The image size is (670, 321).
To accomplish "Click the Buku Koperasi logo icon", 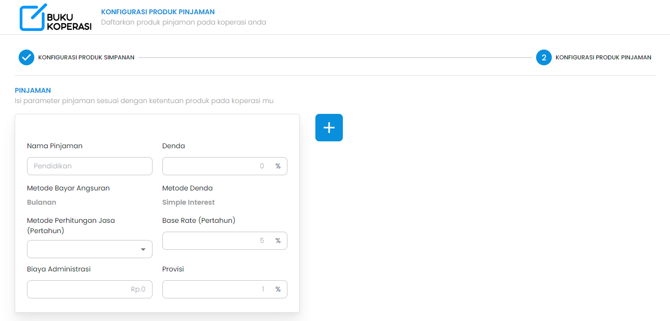I will coord(31,17).
